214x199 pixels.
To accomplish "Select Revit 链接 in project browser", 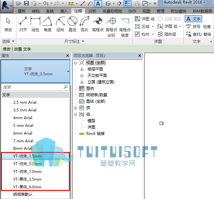I will pos(95,134).
